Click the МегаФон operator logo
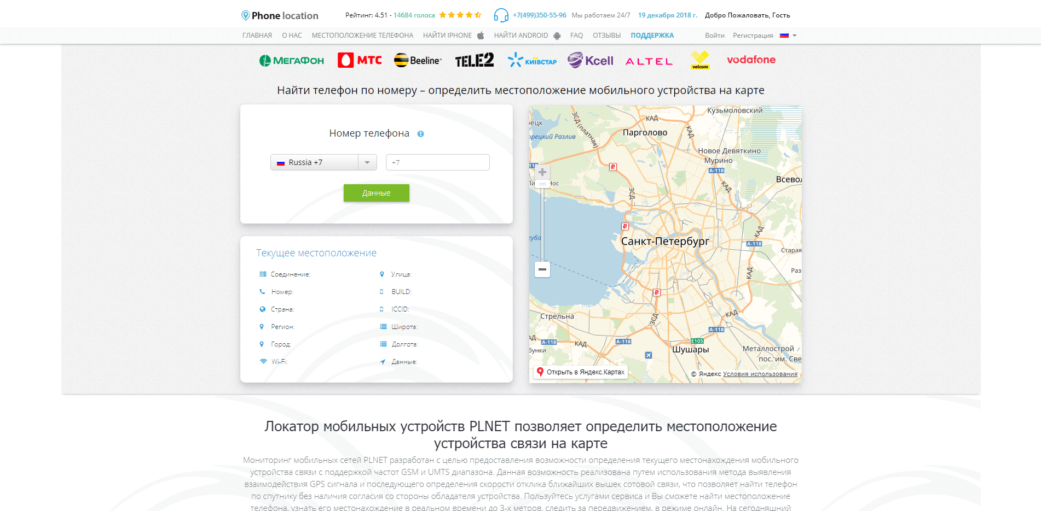1041x511 pixels. [x=292, y=61]
